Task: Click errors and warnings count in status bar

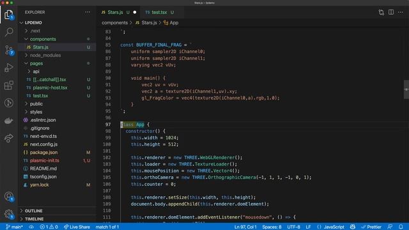Action: (x=49, y=227)
